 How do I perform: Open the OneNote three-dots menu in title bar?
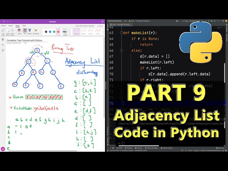tap(10, 22)
